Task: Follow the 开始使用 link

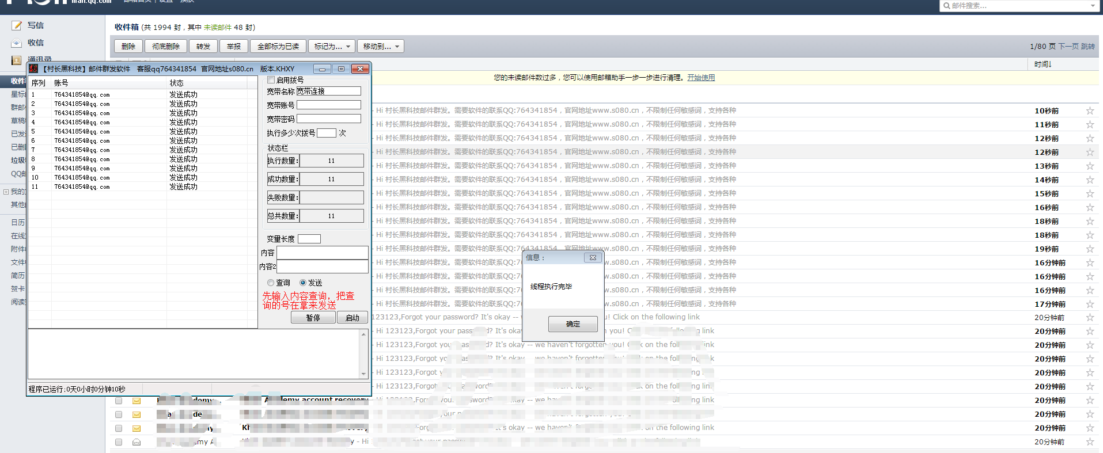Action: 701,78
